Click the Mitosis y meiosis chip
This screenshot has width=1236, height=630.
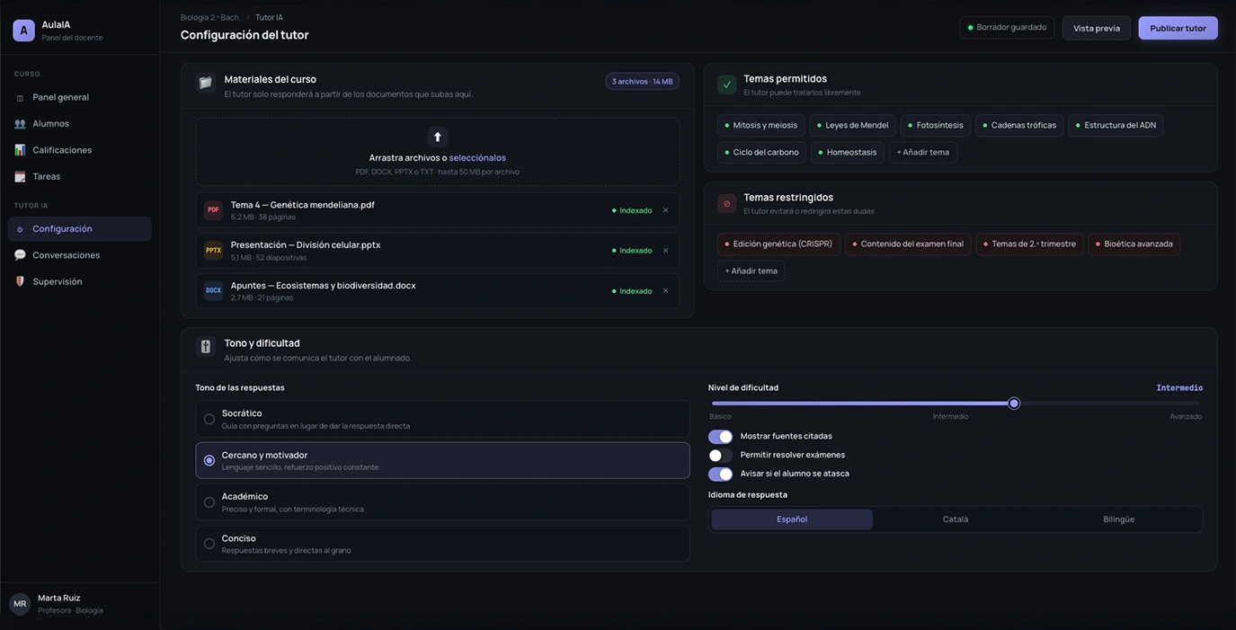(760, 125)
